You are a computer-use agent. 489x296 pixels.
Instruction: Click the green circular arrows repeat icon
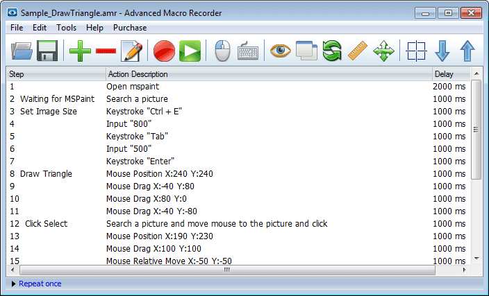tap(332, 51)
